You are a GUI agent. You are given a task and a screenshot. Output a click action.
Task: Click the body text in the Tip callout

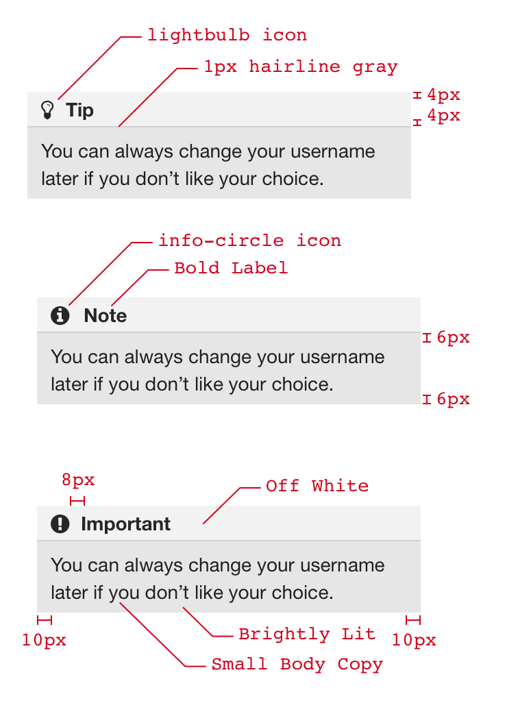pos(208,165)
